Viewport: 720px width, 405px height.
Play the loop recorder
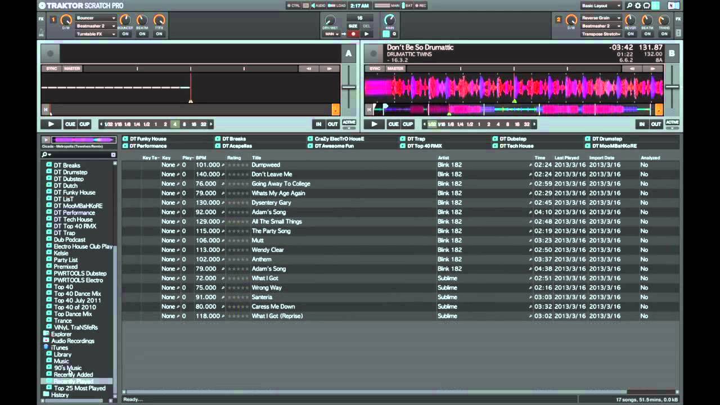point(366,34)
